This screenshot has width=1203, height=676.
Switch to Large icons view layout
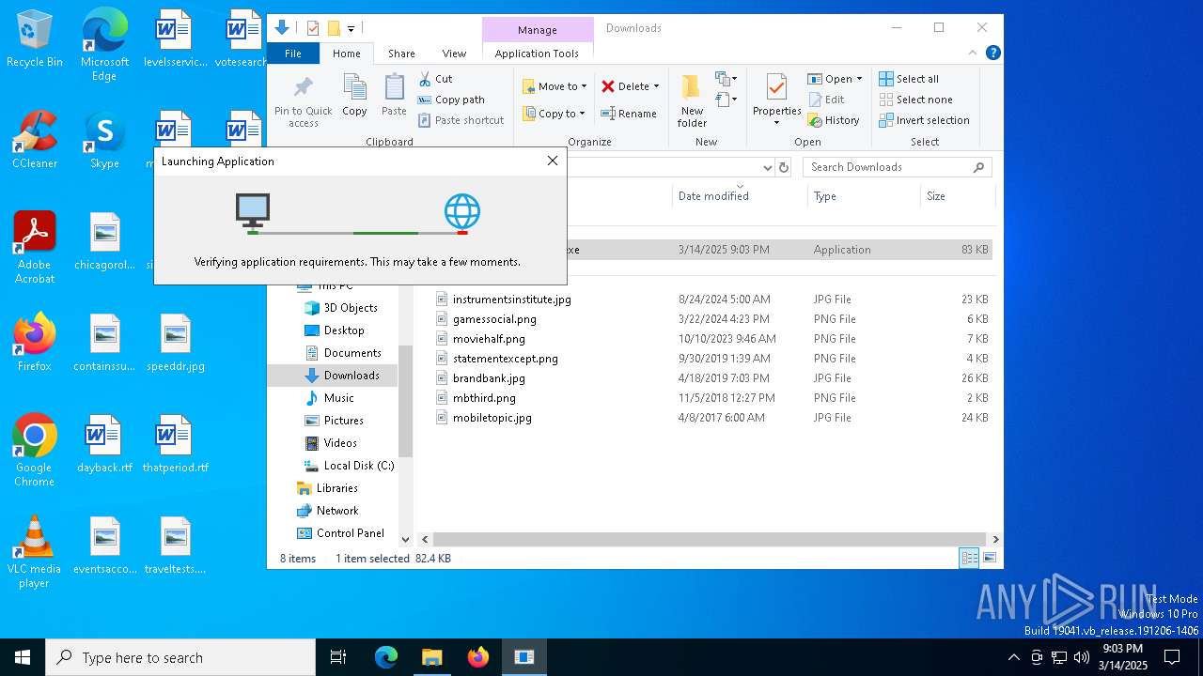point(989,559)
